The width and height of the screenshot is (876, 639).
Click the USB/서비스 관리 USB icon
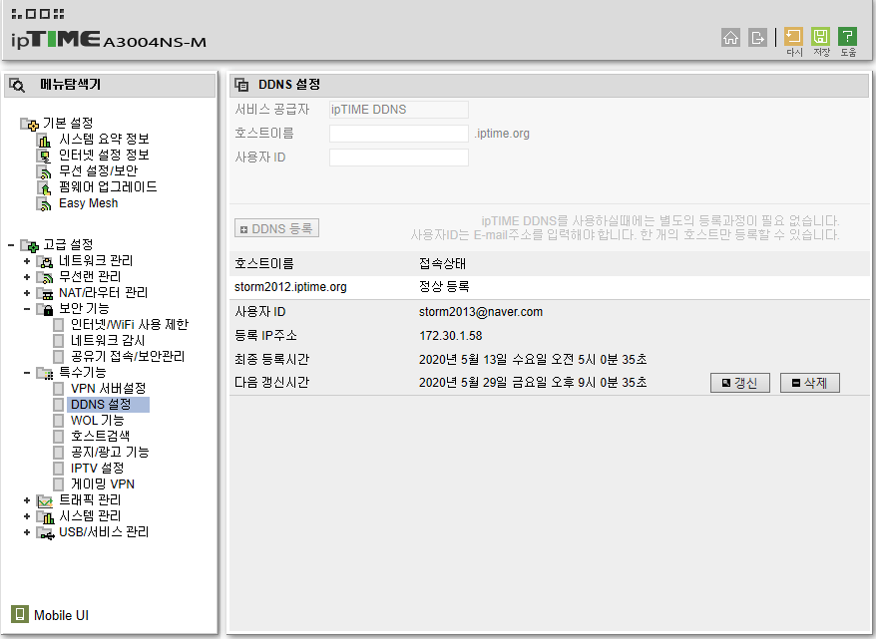click(x=45, y=533)
